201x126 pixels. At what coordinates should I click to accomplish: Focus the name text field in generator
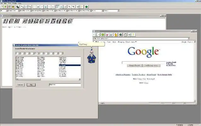pos(65,85)
